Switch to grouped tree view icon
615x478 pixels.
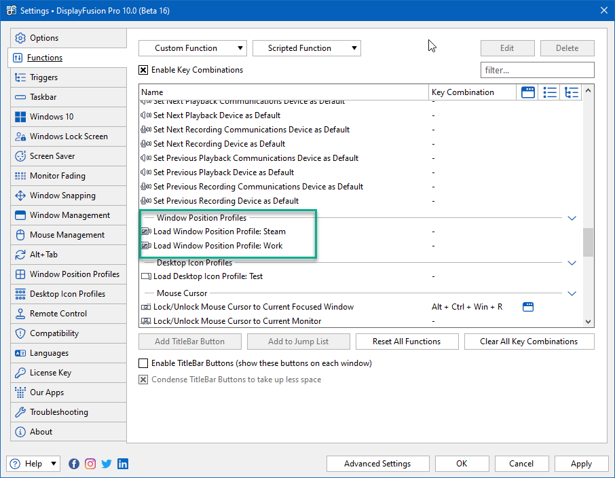click(572, 92)
